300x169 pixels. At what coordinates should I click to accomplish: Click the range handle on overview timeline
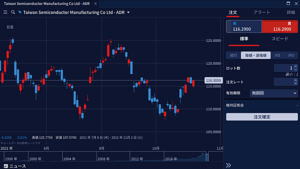[207, 156]
